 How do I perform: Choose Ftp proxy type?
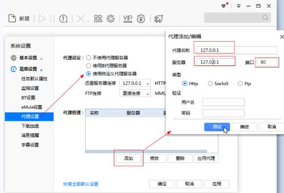(x=240, y=83)
